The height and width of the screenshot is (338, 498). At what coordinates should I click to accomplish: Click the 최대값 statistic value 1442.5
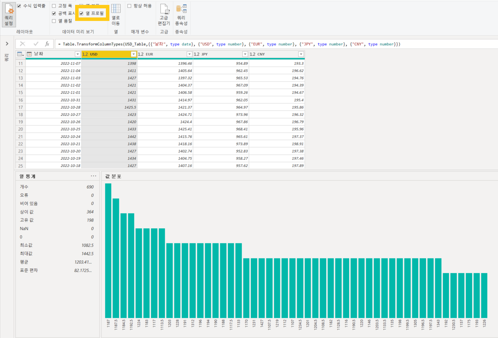(x=87, y=253)
